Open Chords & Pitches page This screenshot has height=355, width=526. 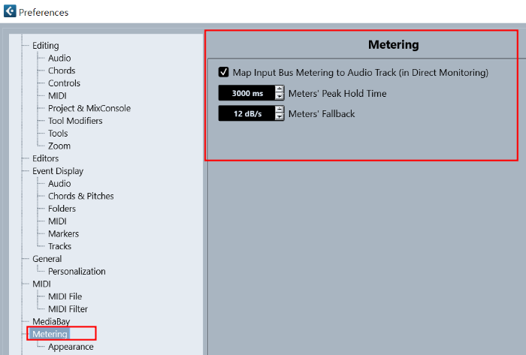tap(81, 196)
